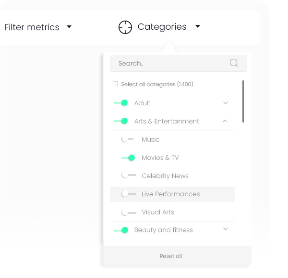Image resolution: width=288 pixels, height=278 pixels.
Task: Collapse Arts & Entertainment chevron
Action: pos(225,121)
